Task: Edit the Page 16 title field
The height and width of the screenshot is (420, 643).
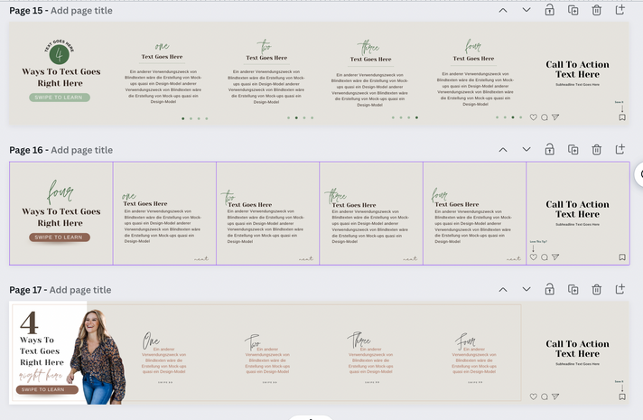Action: pos(81,150)
